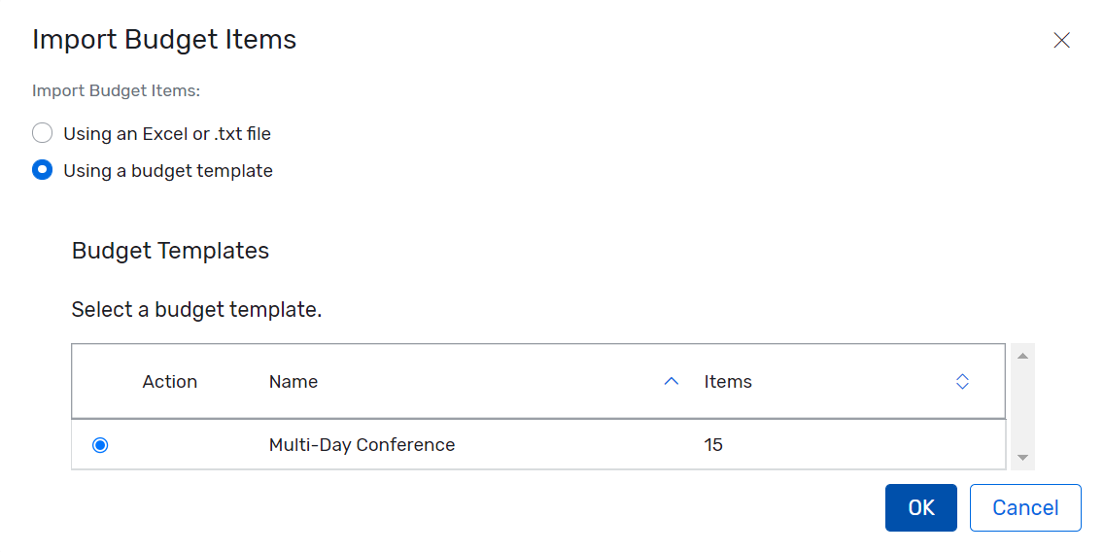The image size is (1104, 552).
Task: Confirm the import with the OK button
Action: click(x=920, y=507)
